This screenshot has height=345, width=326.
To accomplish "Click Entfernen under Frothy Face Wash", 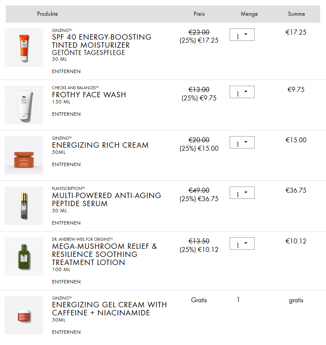I will pyautogui.click(x=66, y=114).
